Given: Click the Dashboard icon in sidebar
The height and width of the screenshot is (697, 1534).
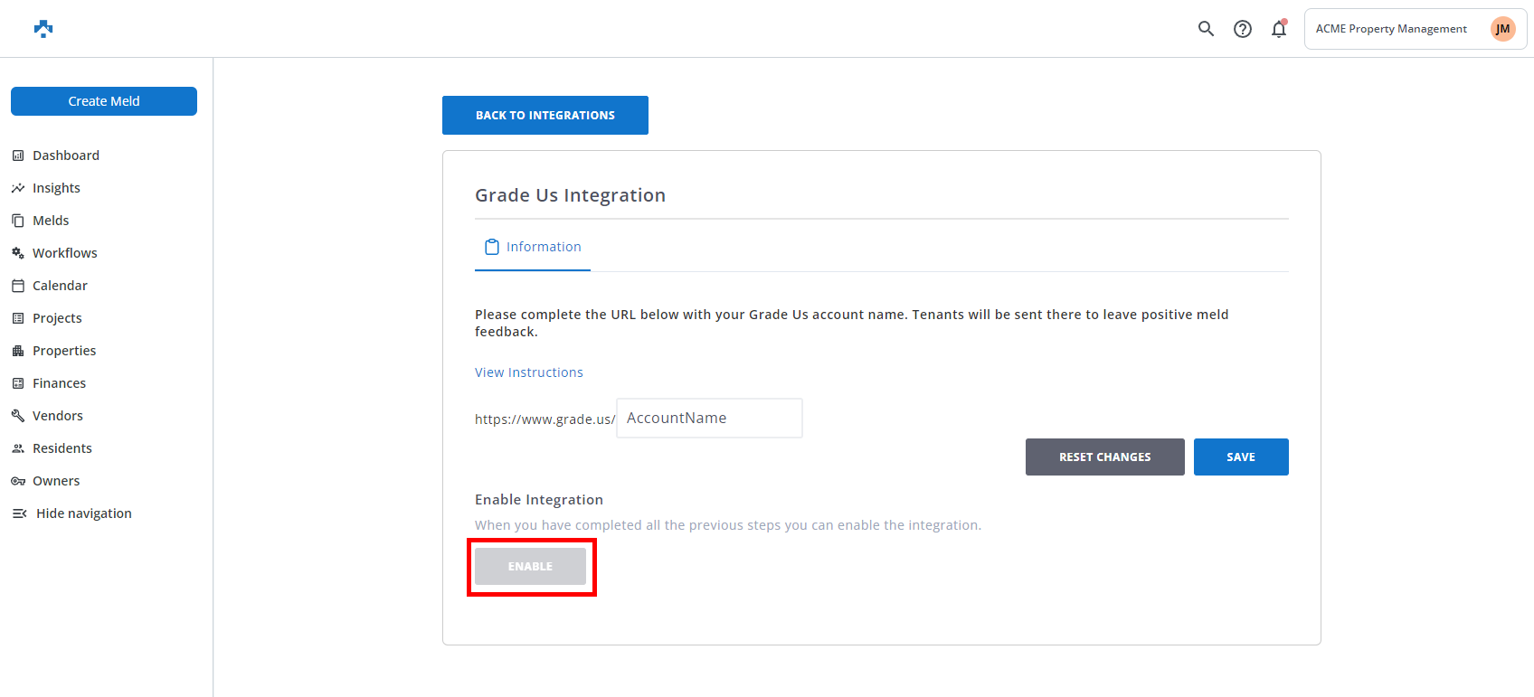Looking at the screenshot, I should click(x=18, y=155).
